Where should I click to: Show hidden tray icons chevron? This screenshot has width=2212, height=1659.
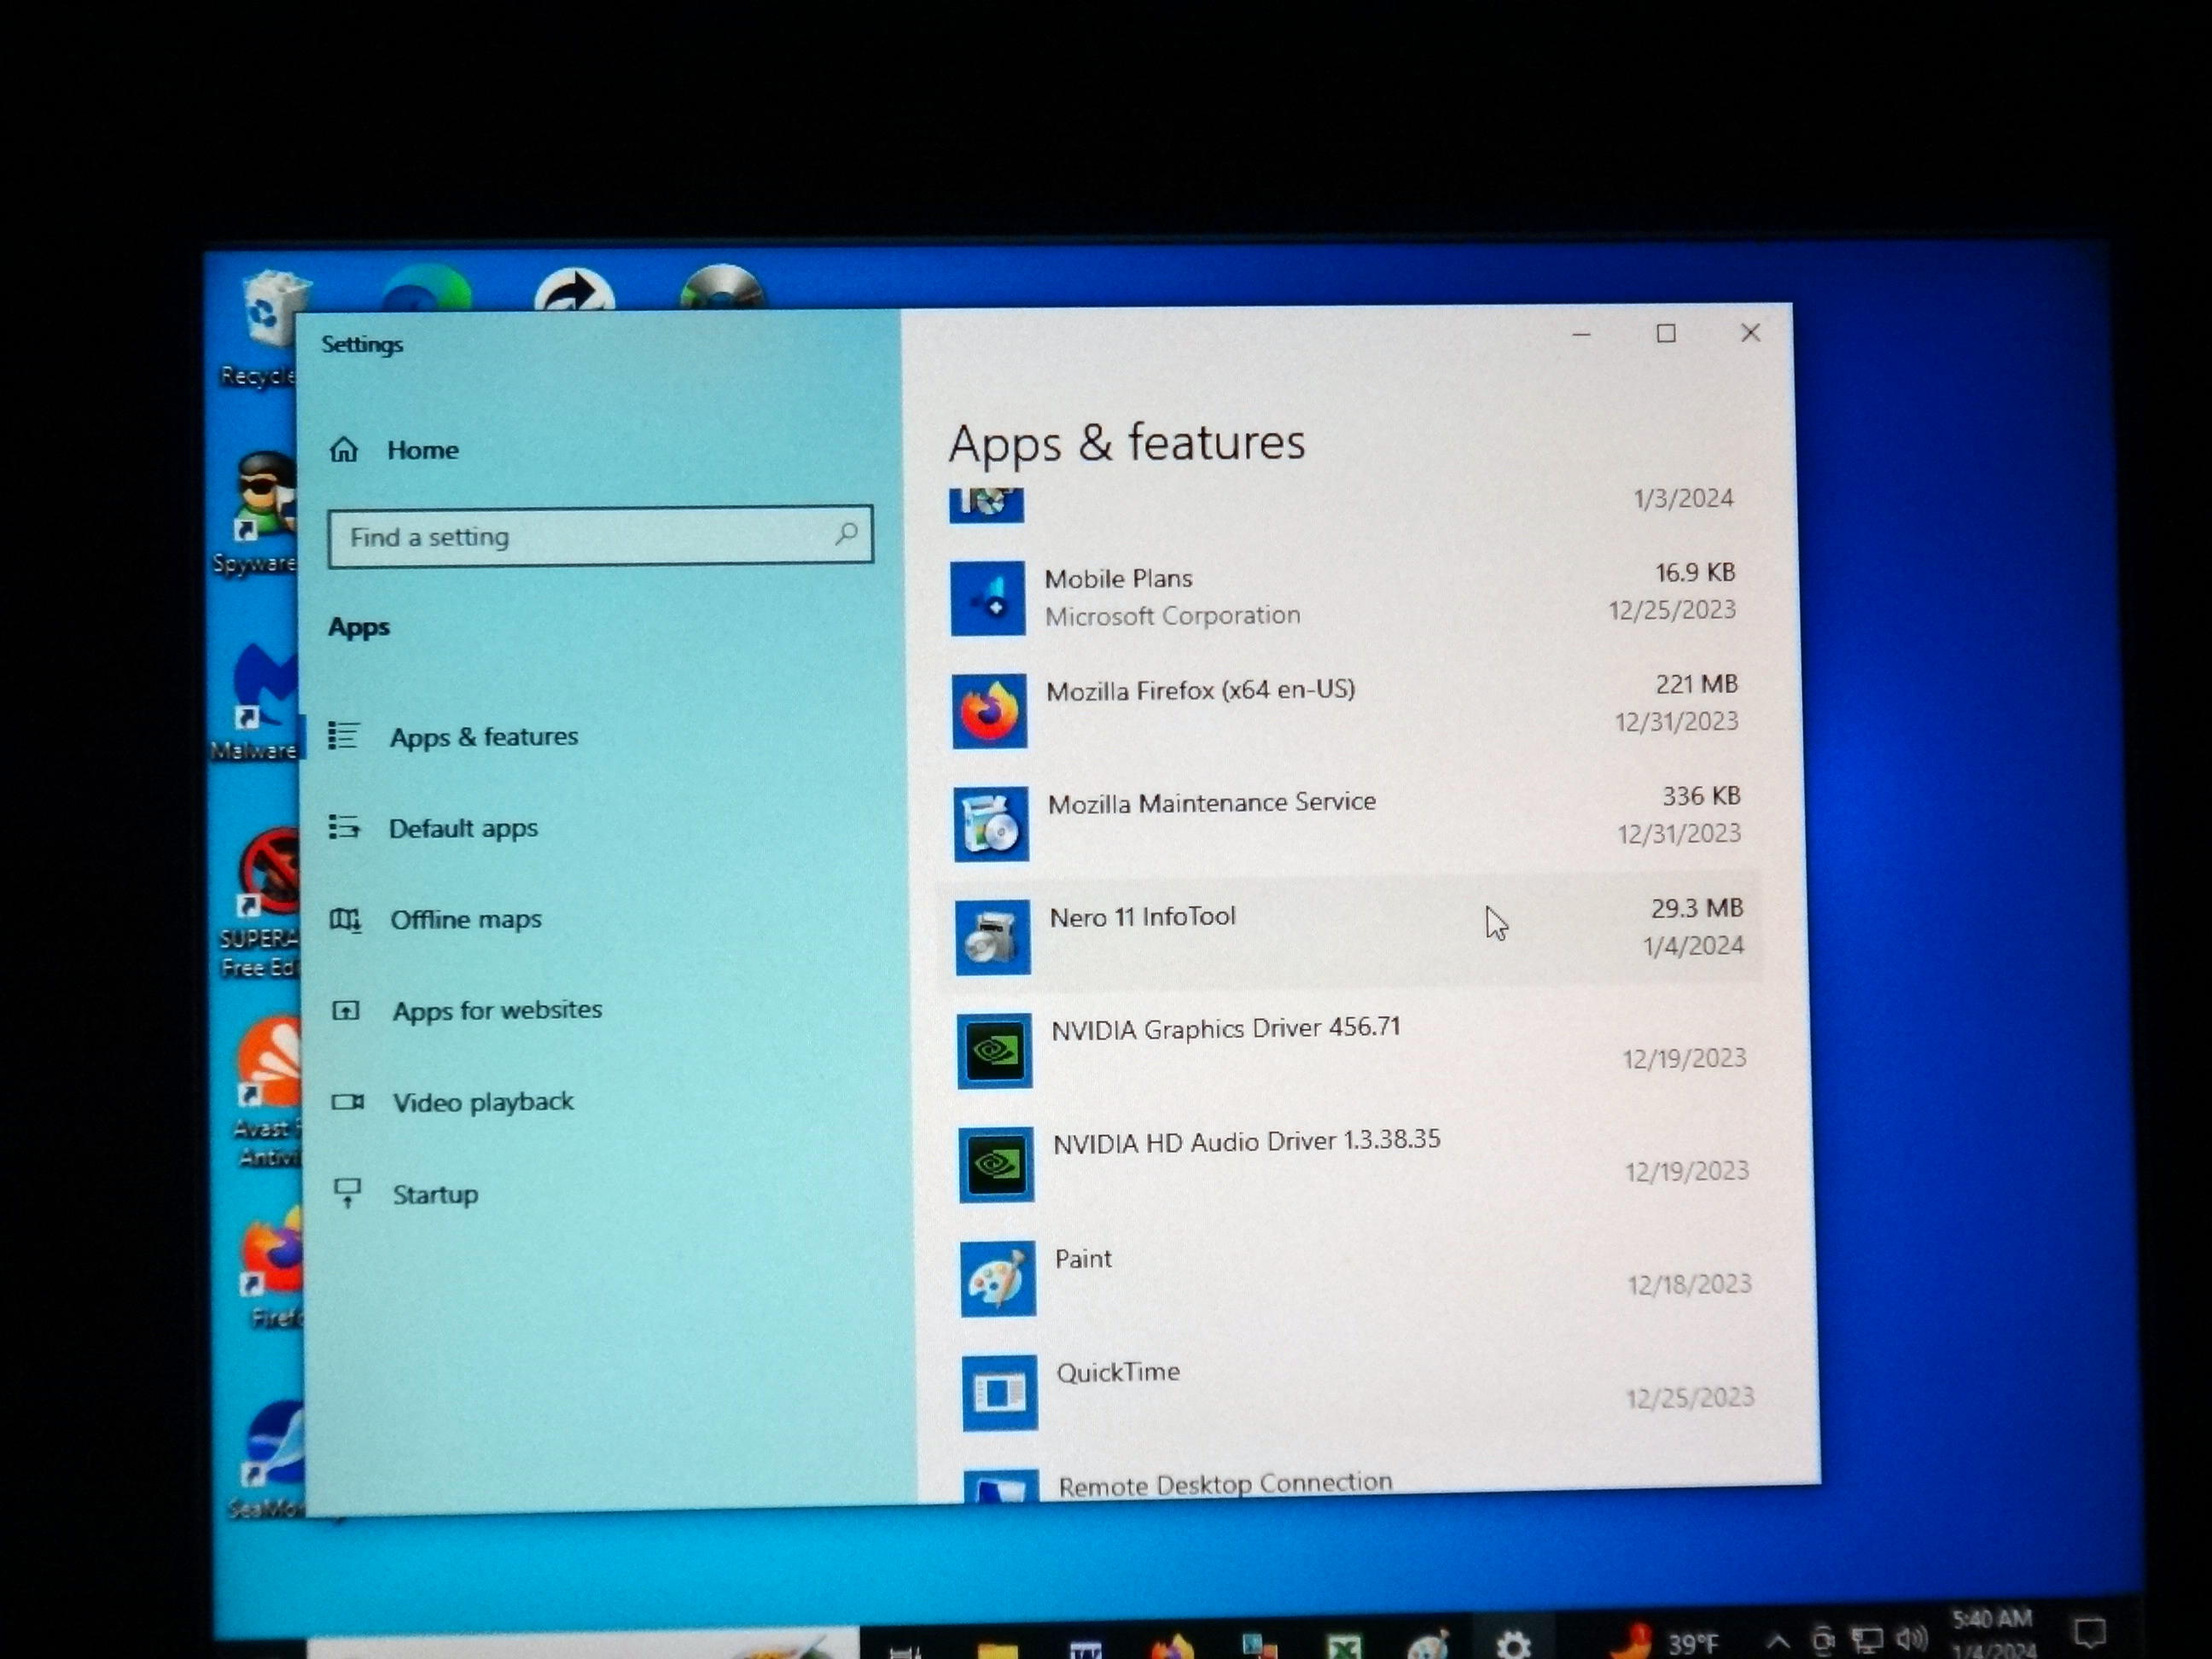tap(1777, 1641)
